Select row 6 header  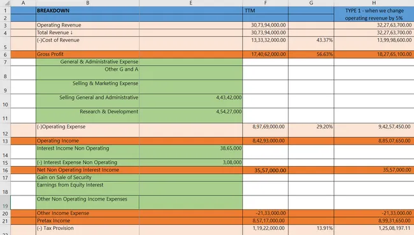(5, 55)
